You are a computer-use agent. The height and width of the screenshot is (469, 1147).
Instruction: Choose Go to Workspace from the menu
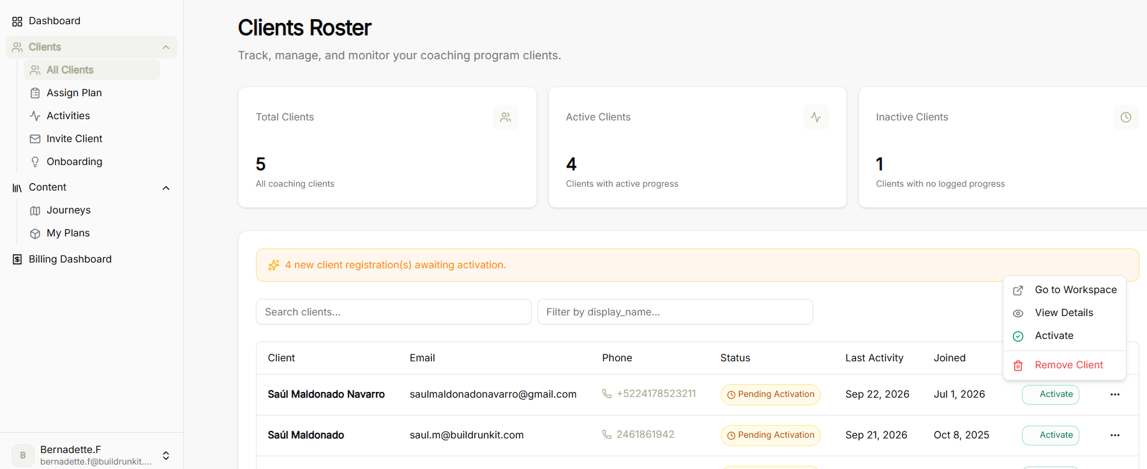(x=1065, y=290)
